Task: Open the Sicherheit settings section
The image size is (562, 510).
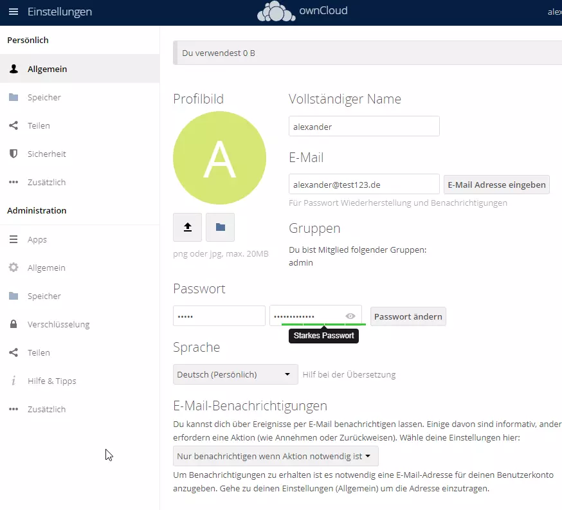Action: (50, 154)
